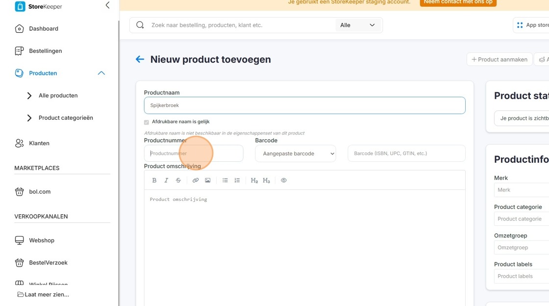Click the bol.com basket icon
549x306 pixels.
pos(19,192)
